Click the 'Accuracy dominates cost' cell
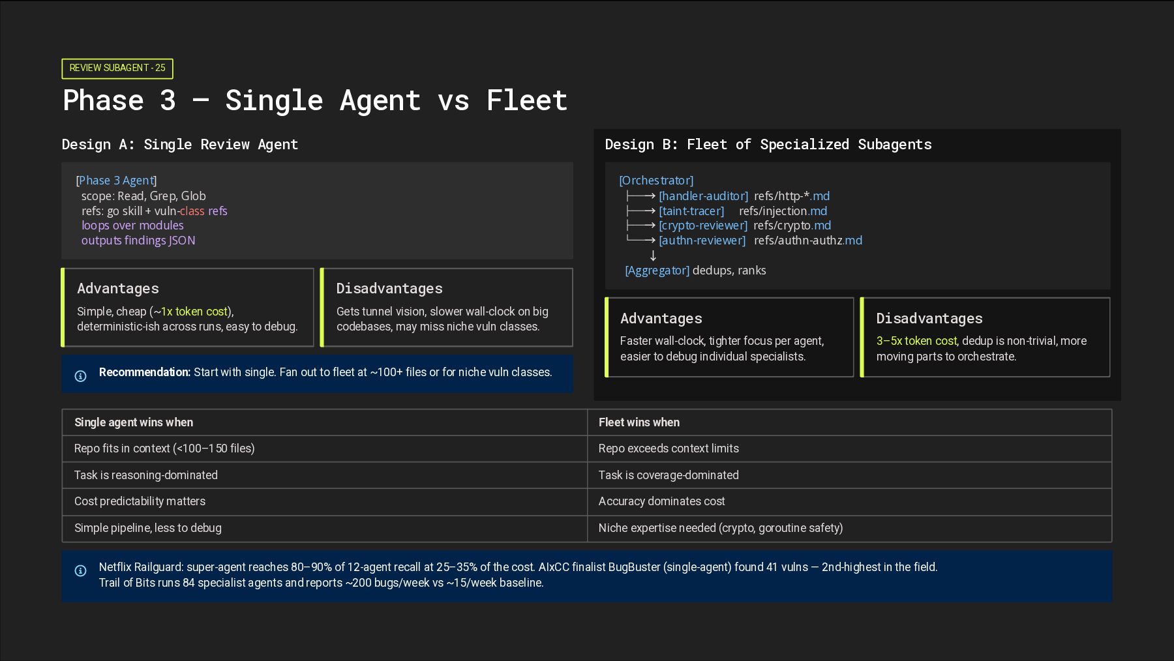Viewport: 1174px width, 661px height. point(850,502)
